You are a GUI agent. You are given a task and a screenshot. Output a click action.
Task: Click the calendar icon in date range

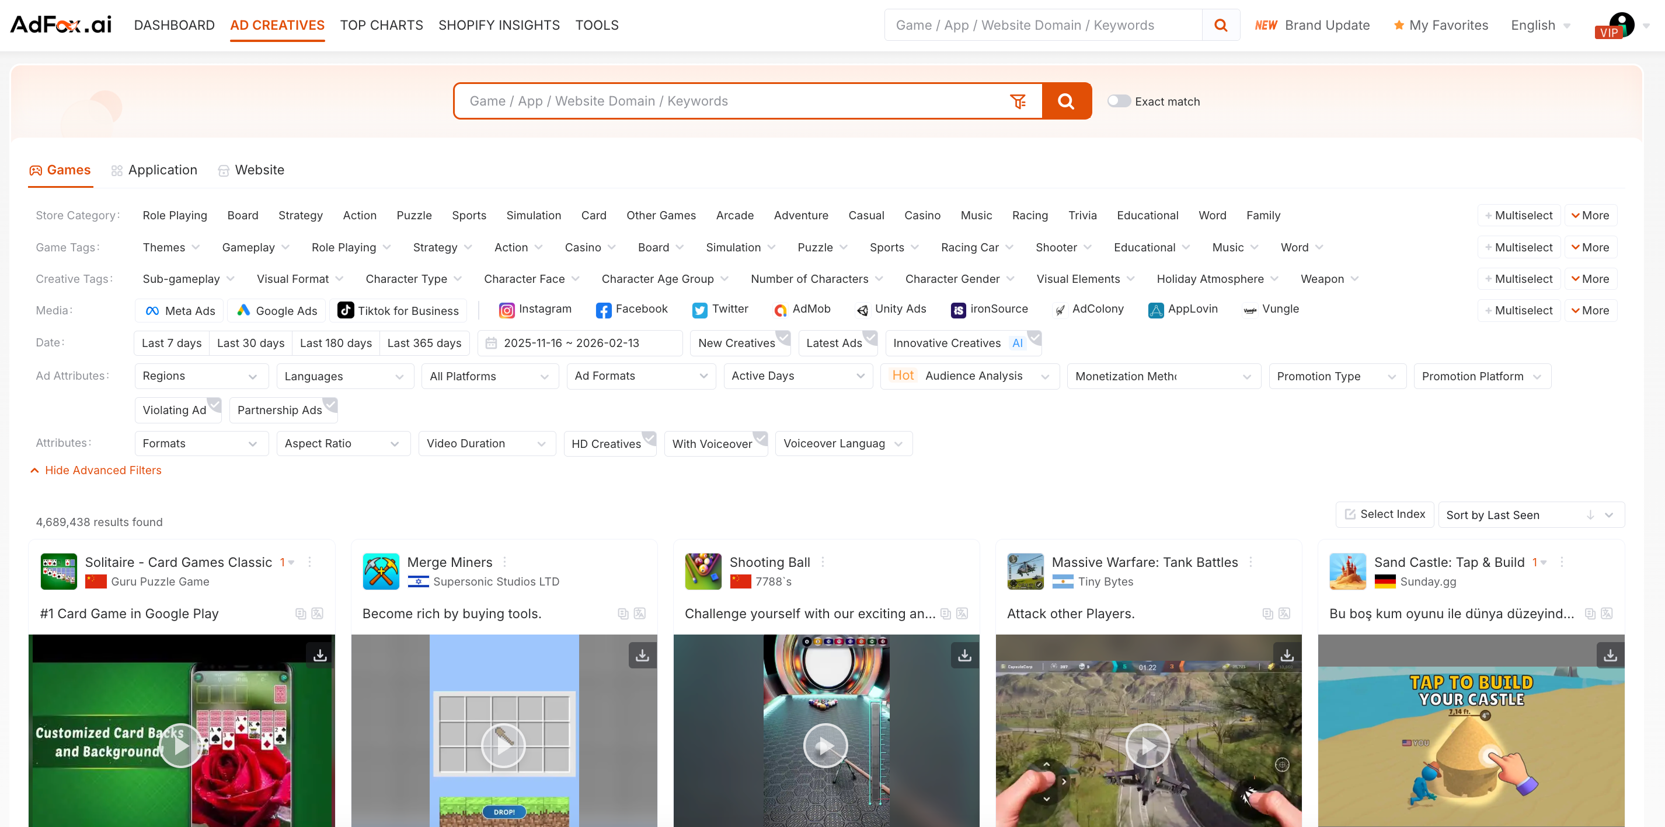coord(491,344)
